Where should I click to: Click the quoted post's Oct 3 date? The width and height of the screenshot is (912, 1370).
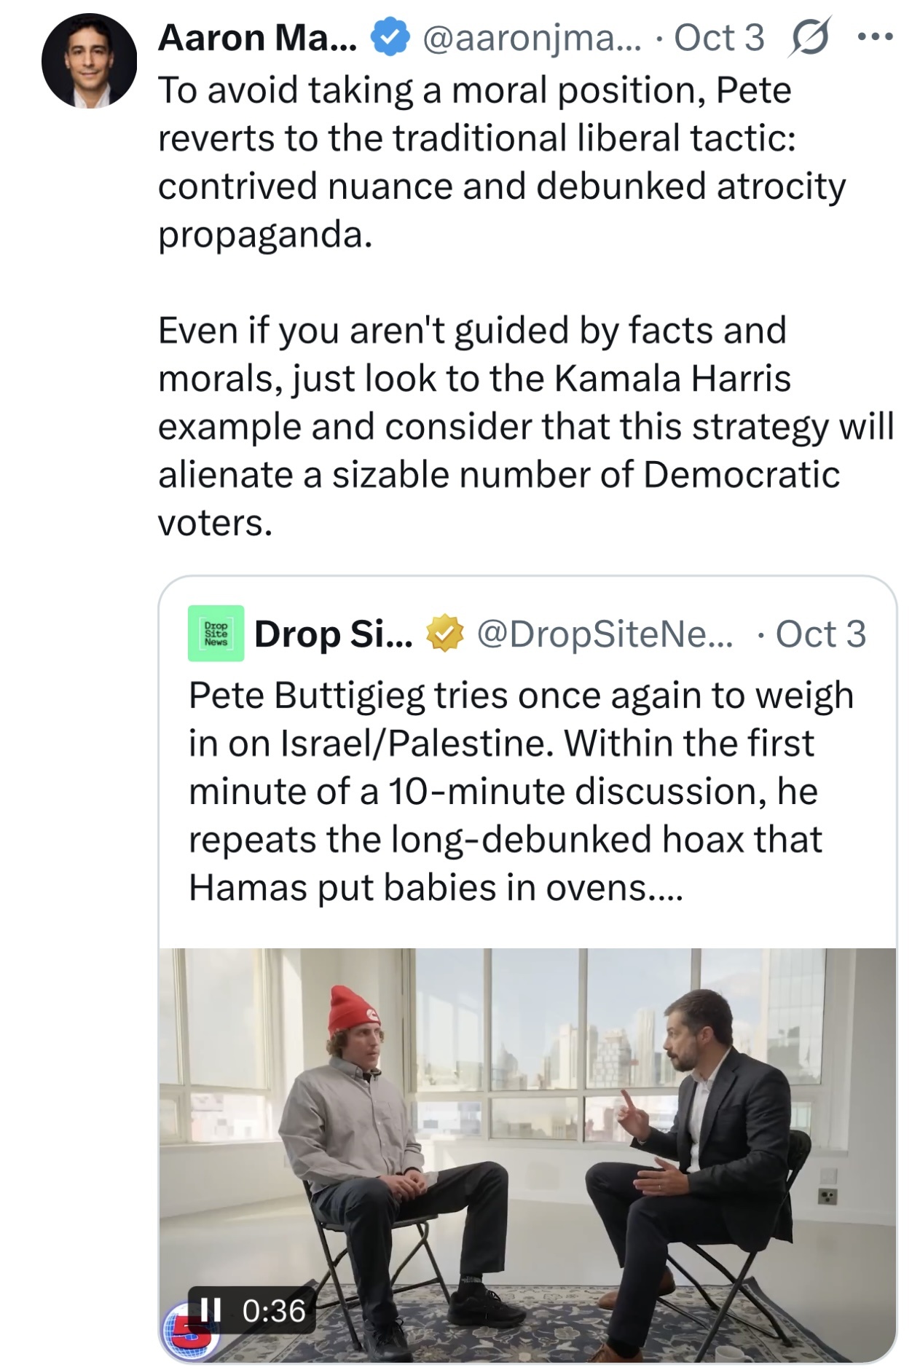pyautogui.click(x=820, y=634)
